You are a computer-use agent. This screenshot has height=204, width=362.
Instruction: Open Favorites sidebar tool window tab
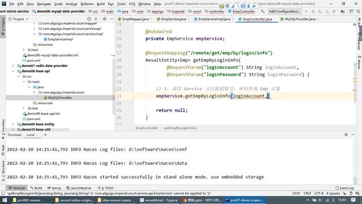pos(3,129)
